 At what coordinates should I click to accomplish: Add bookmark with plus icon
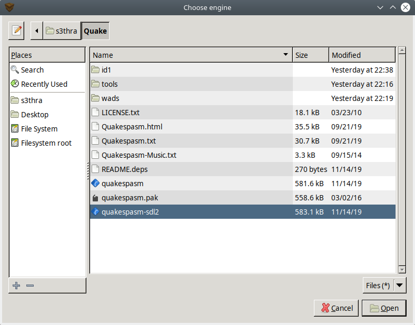16,286
